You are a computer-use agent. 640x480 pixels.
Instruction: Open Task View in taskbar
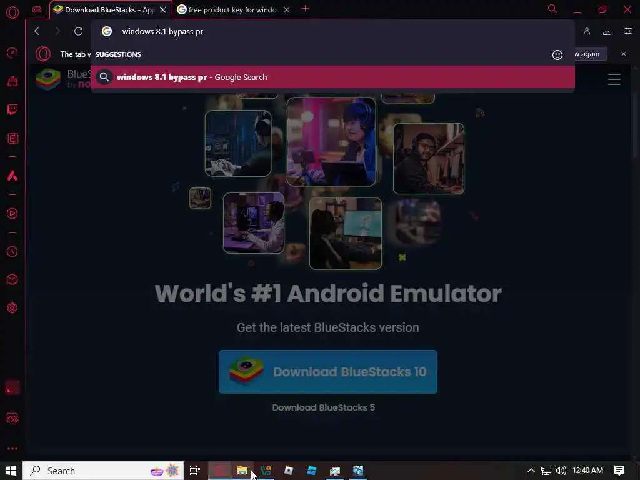[195, 471]
